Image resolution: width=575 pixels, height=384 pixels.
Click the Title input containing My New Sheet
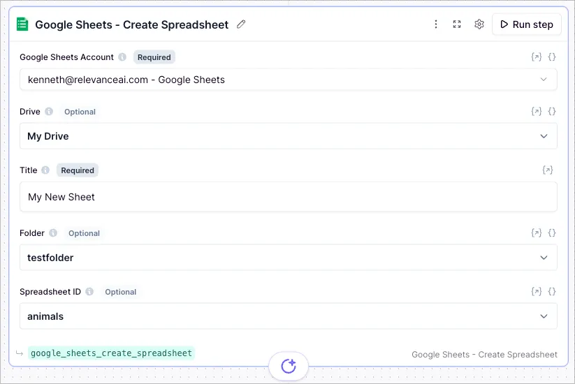coord(289,197)
